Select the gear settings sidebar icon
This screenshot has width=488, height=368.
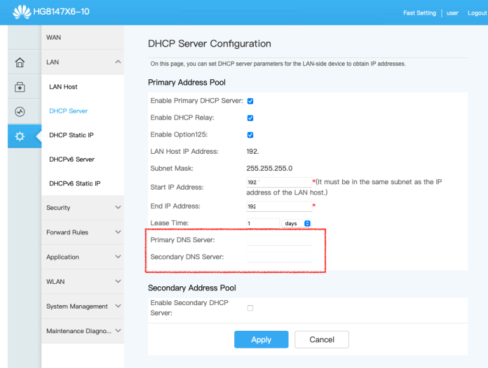click(20, 136)
